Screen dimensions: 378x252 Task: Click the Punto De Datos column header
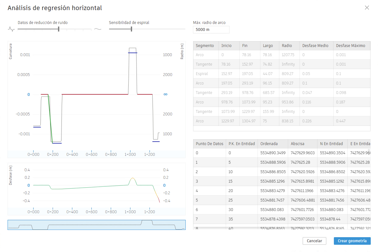(209, 144)
